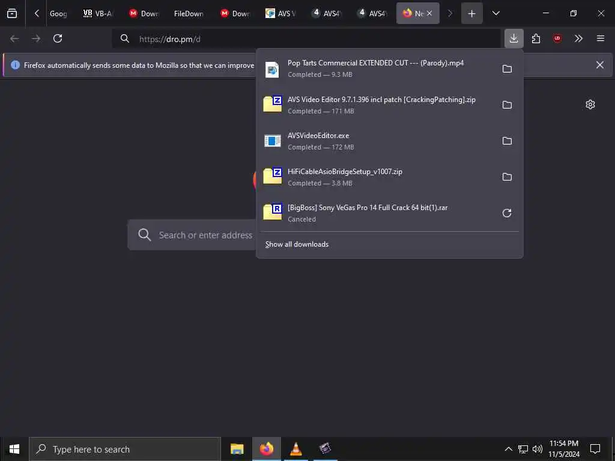
Task: Go back with the back arrow
Action: click(14, 38)
